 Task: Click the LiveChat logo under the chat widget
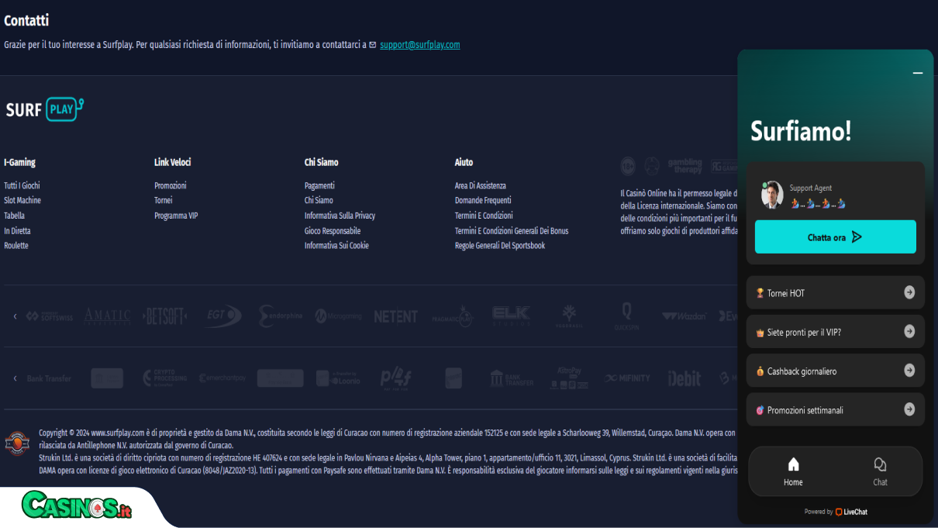(851, 512)
